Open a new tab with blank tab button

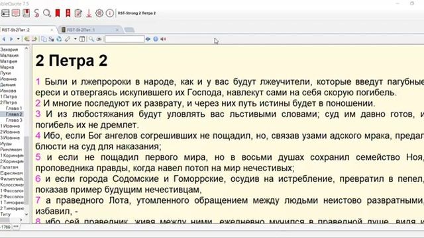tap(130, 30)
